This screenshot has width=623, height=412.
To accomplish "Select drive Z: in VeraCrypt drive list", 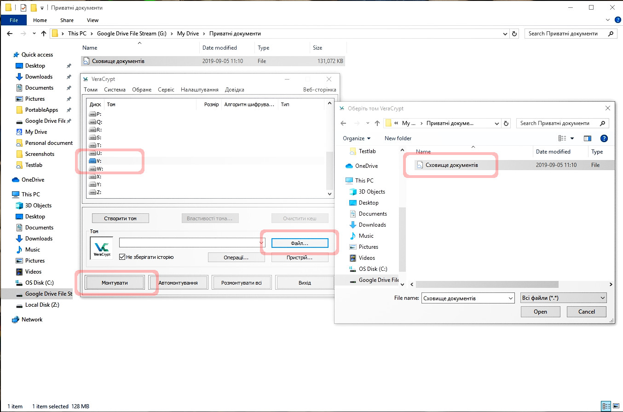I will (x=95, y=192).
